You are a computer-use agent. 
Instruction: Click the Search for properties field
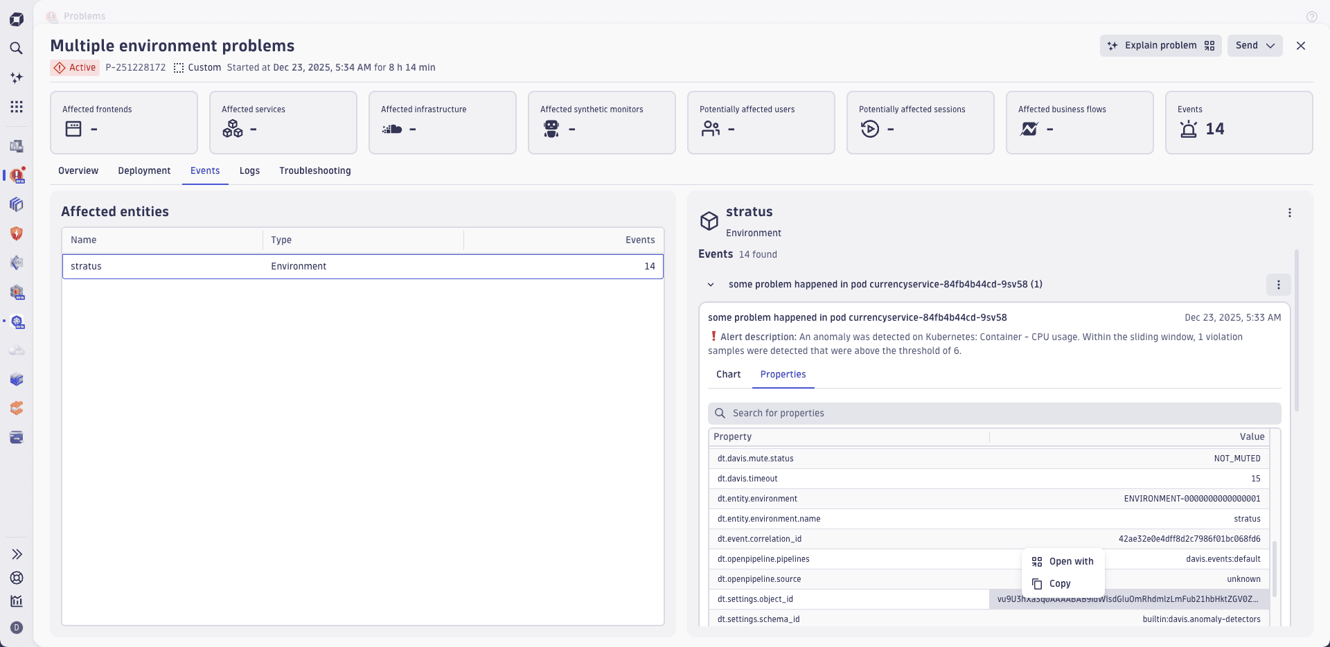[994, 414]
